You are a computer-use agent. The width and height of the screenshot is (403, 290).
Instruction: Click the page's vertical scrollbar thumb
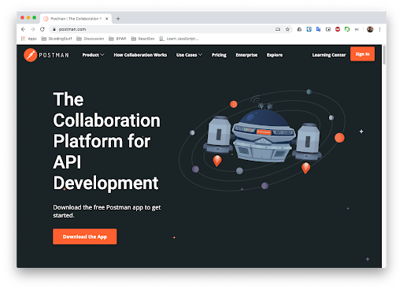[x=384, y=55]
